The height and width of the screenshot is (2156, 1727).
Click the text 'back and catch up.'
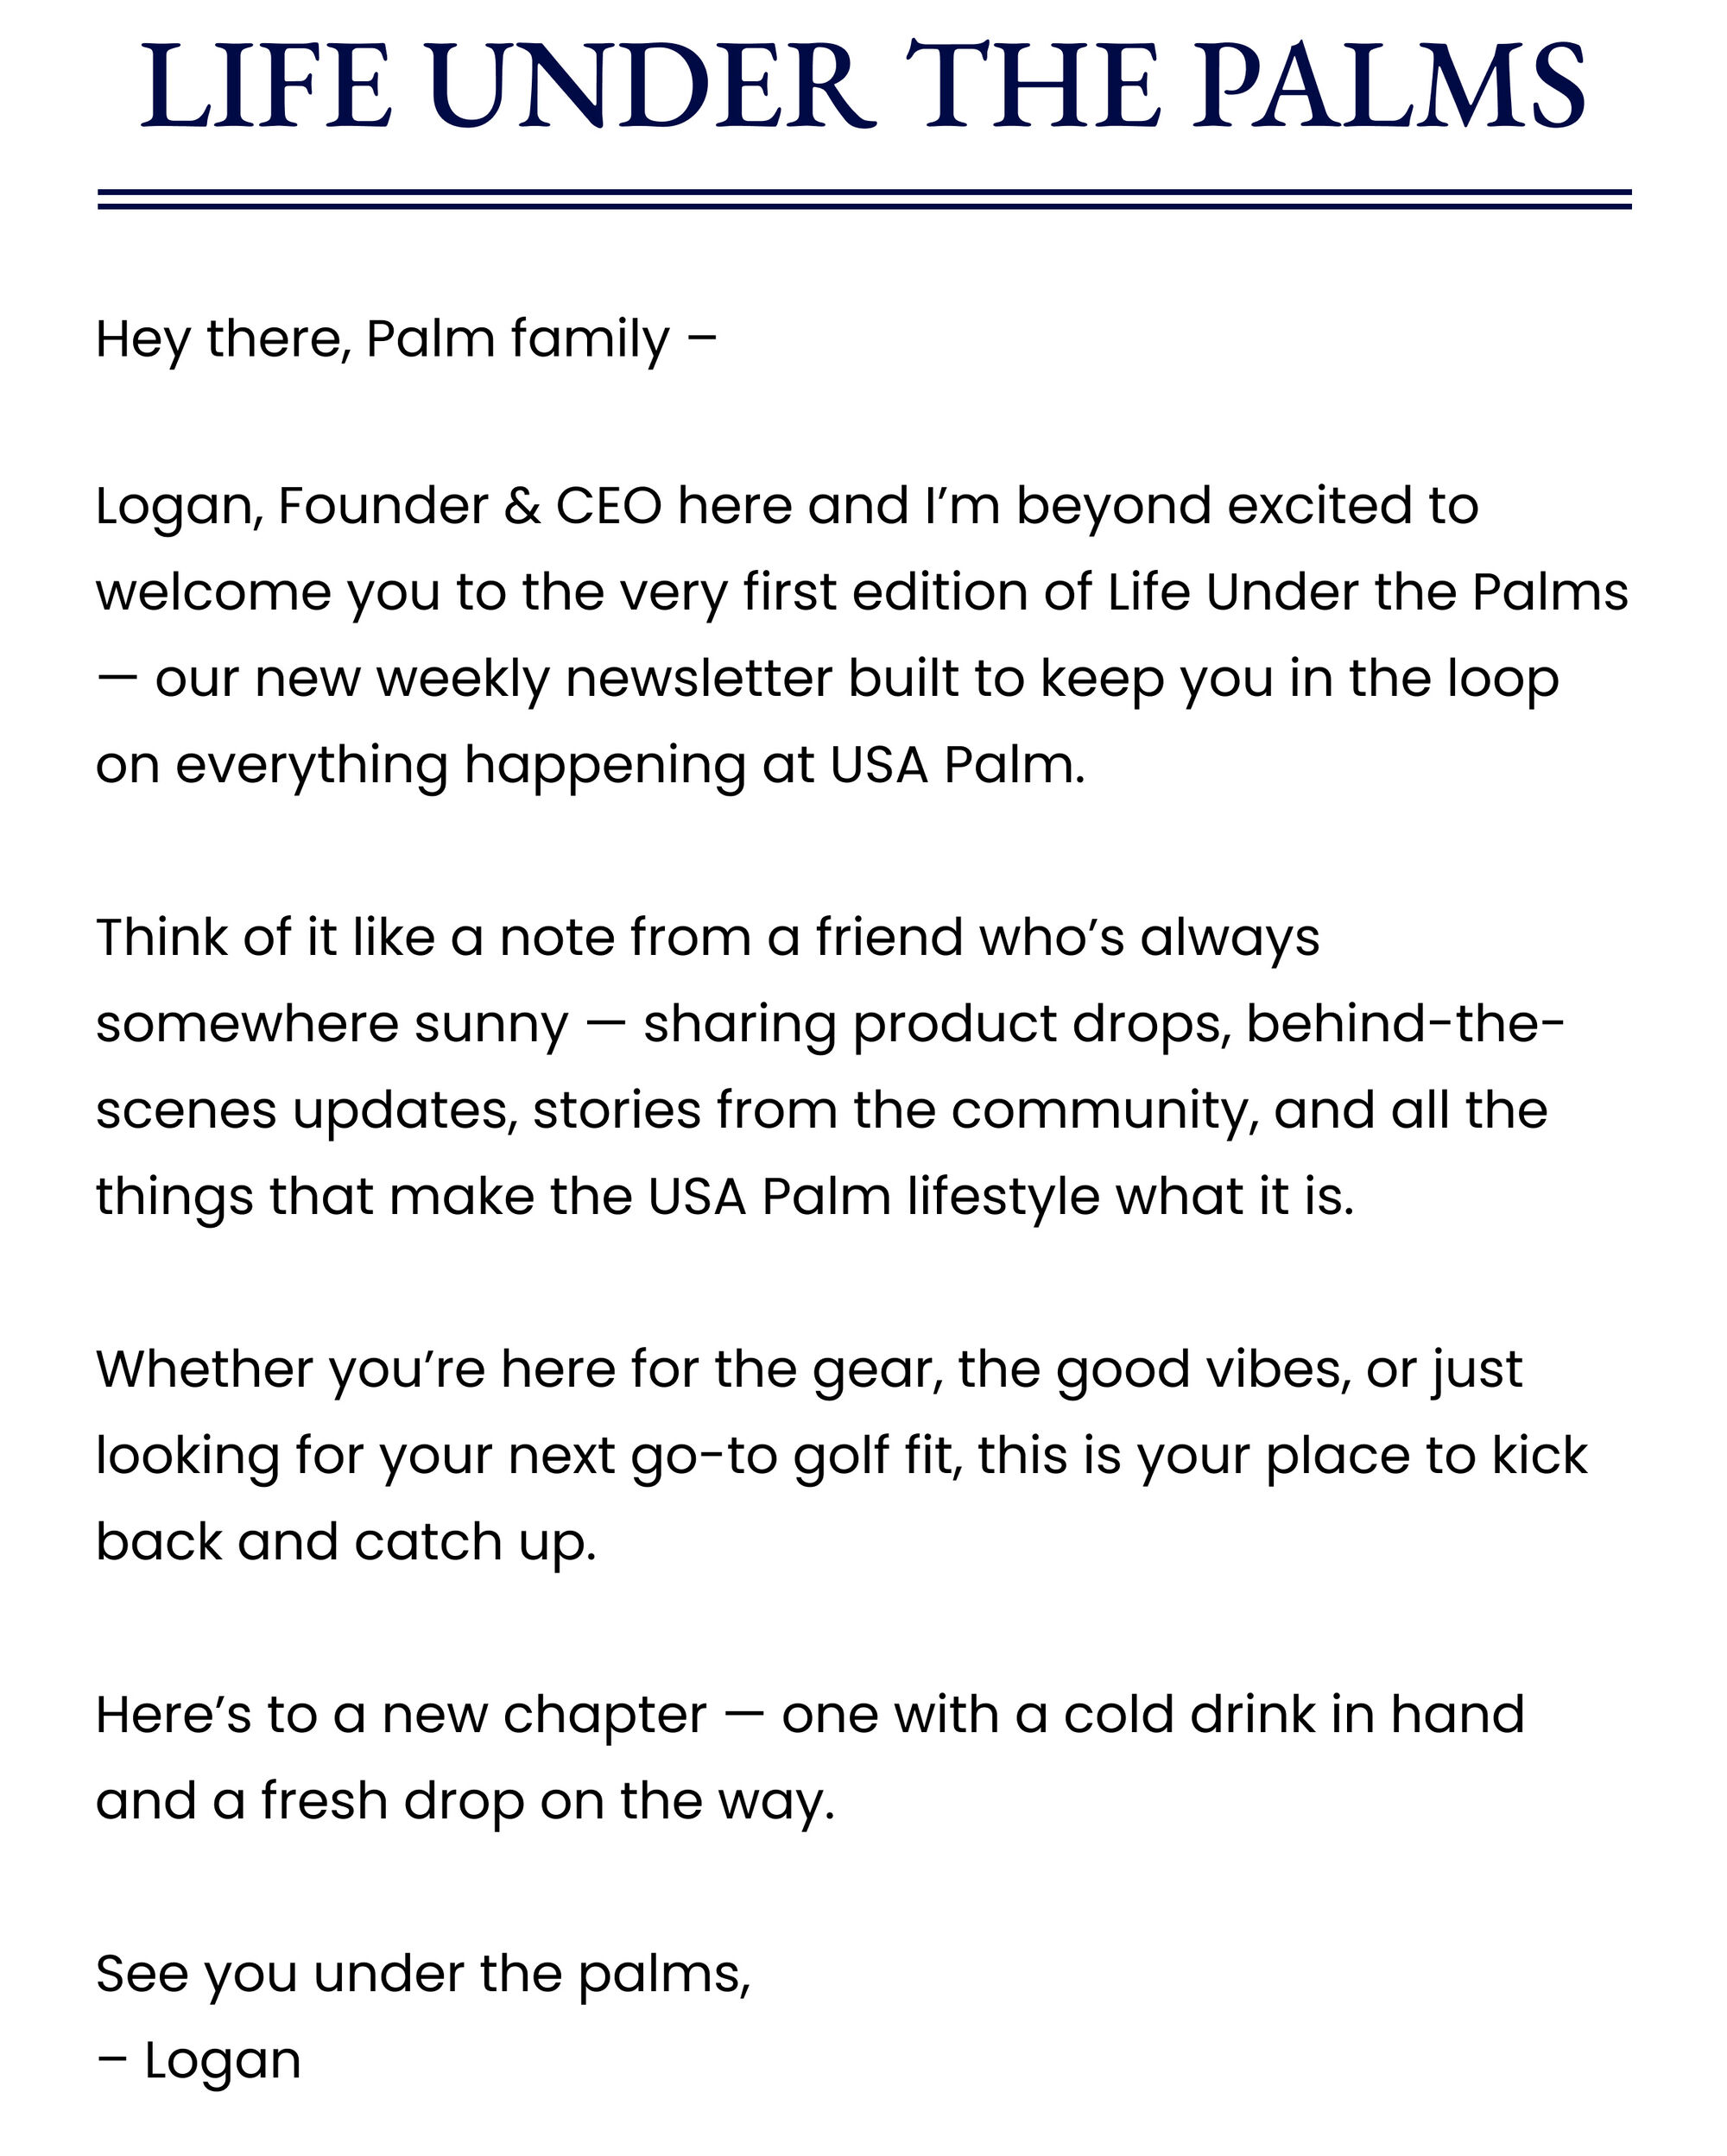coord(346,1543)
